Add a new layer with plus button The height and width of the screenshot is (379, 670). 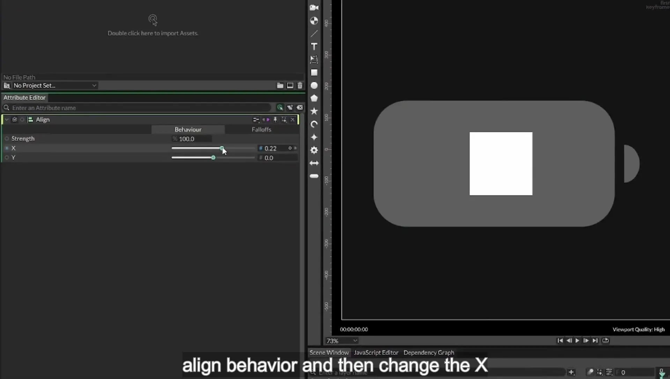point(571,372)
